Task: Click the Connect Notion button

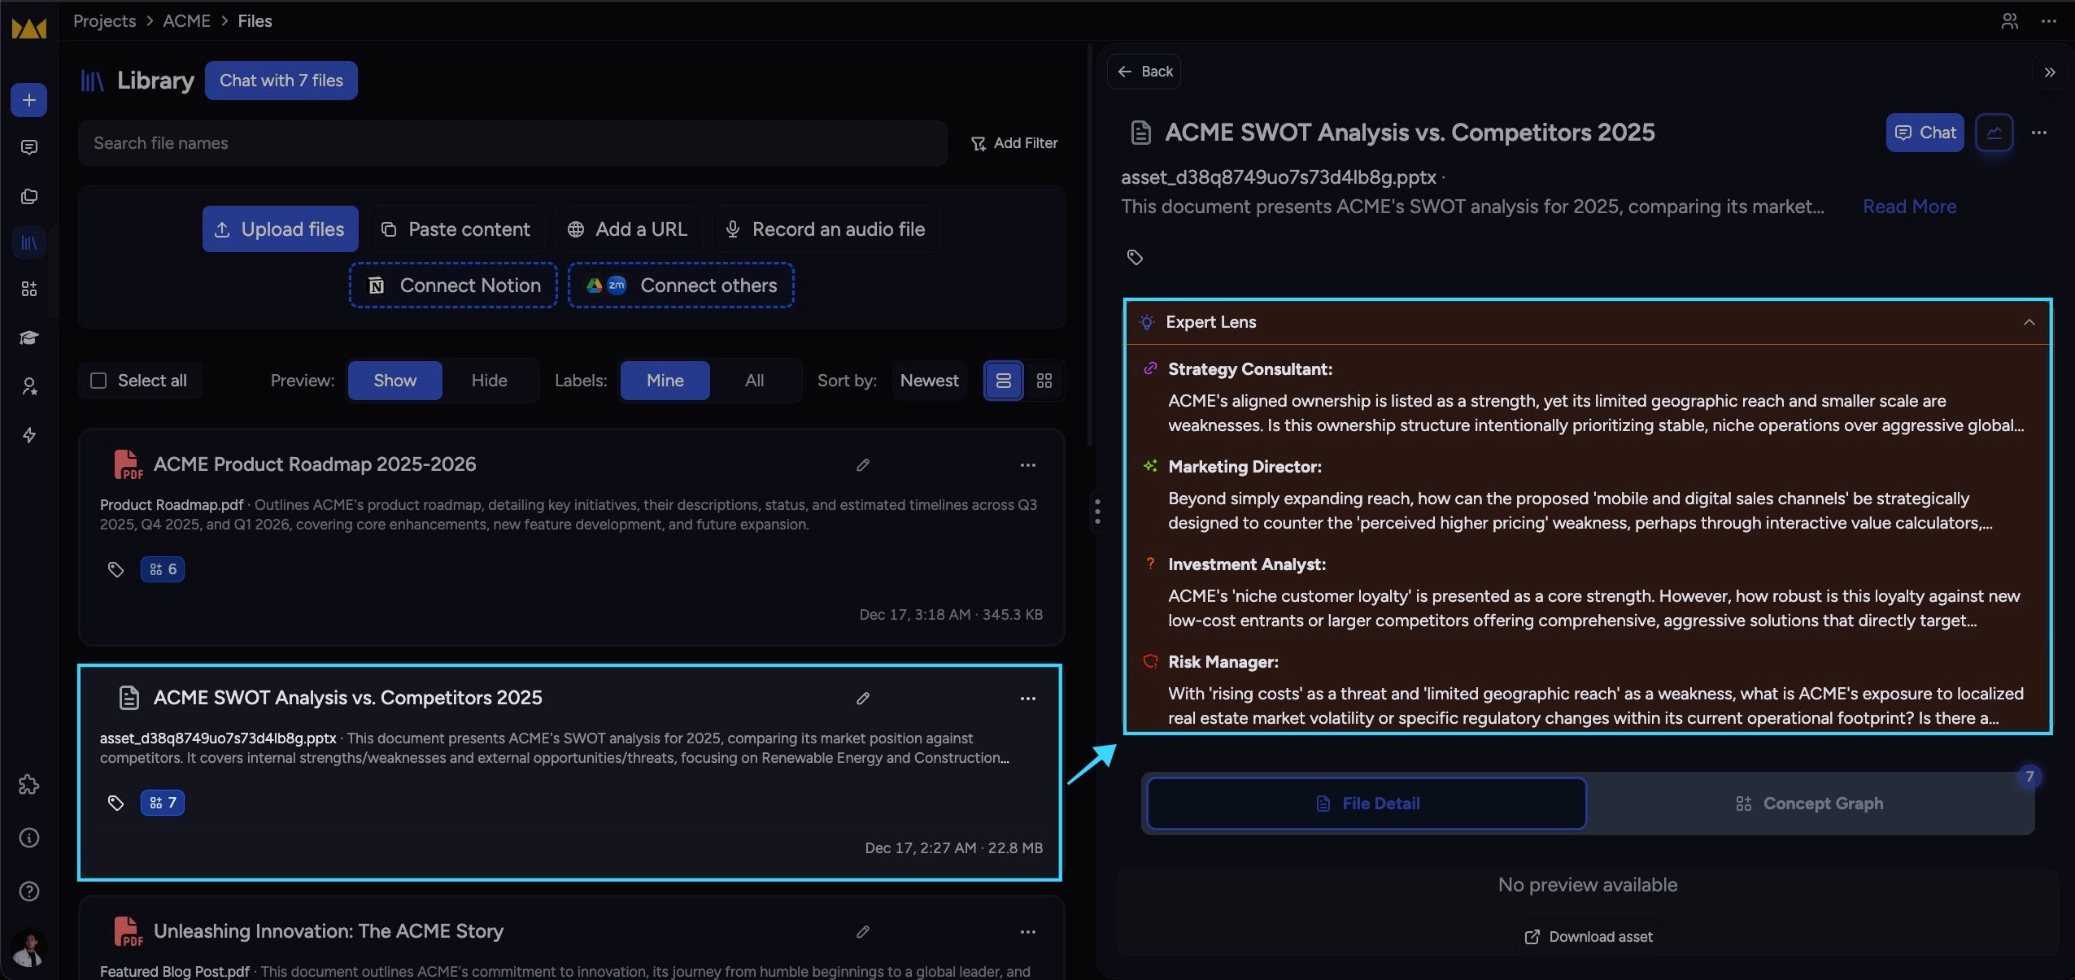Action: tap(453, 285)
